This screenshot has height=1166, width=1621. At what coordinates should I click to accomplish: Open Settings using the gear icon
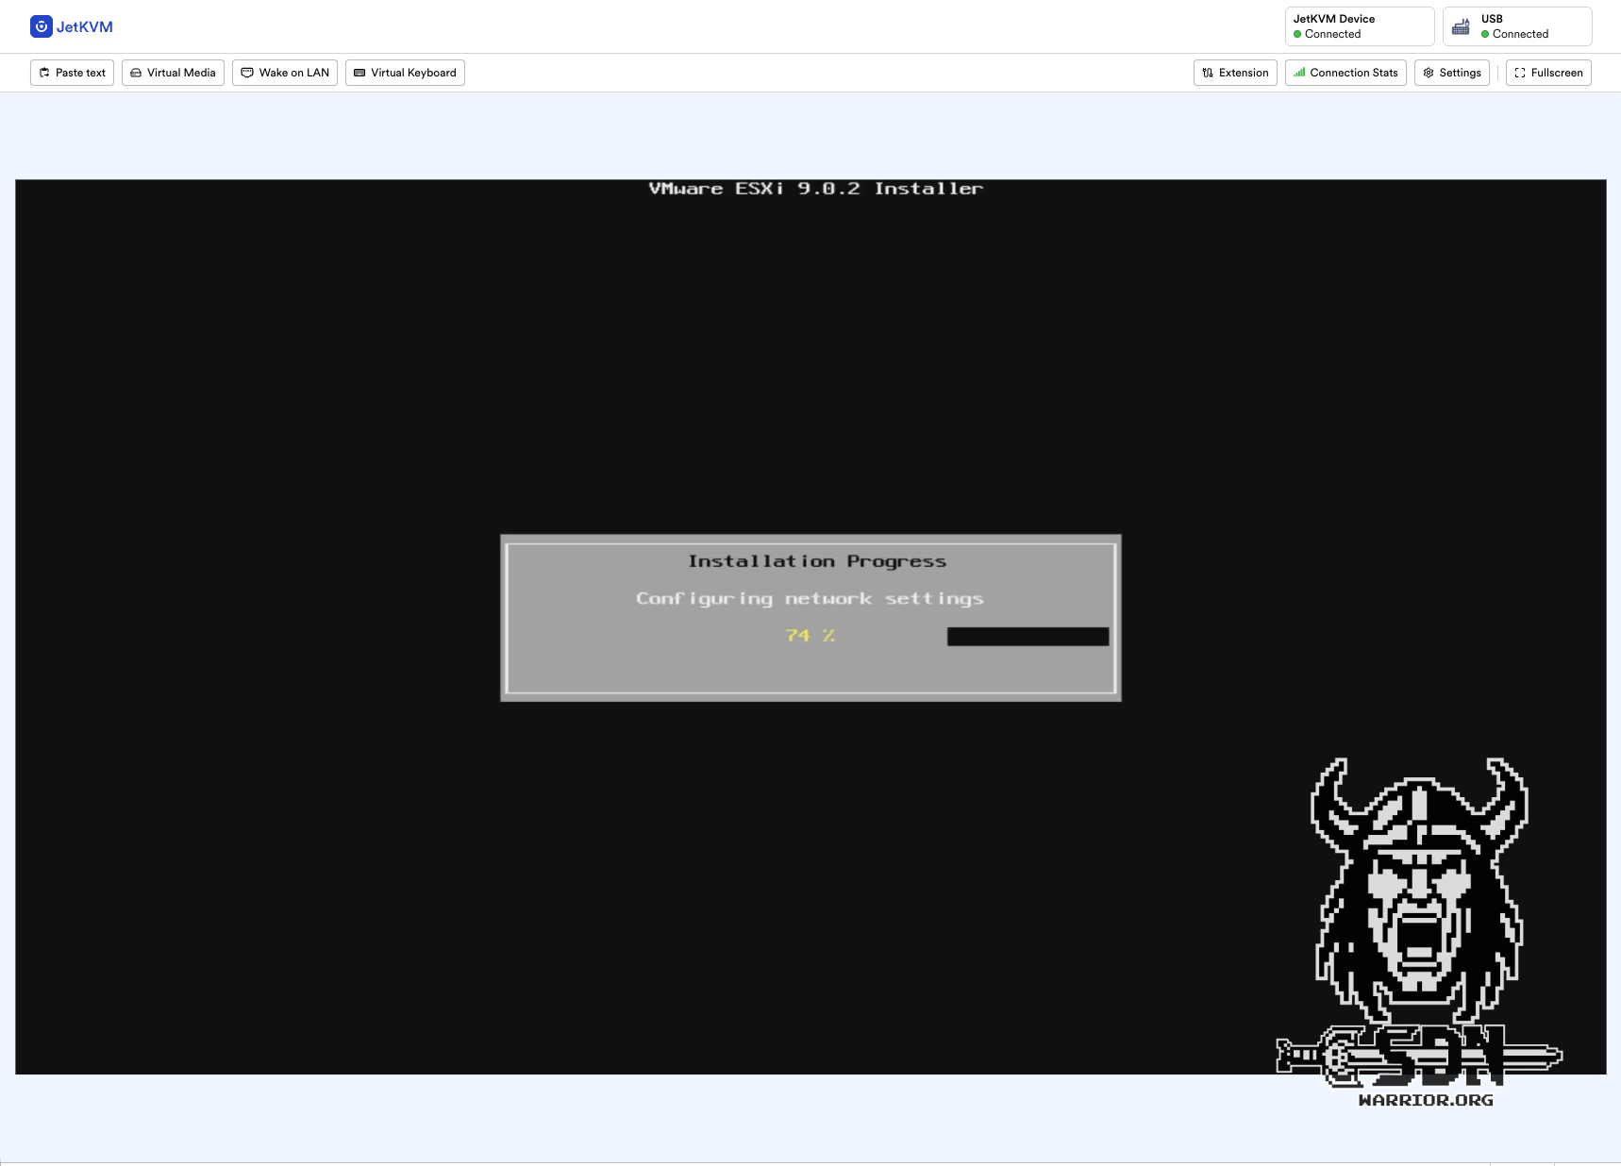tap(1429, 73)
